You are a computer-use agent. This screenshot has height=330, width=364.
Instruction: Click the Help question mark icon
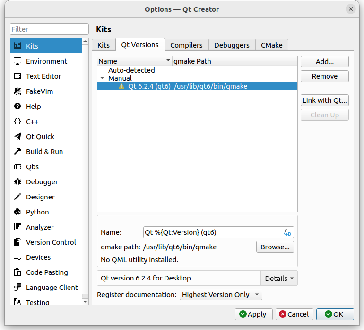(x=17, y=106)
